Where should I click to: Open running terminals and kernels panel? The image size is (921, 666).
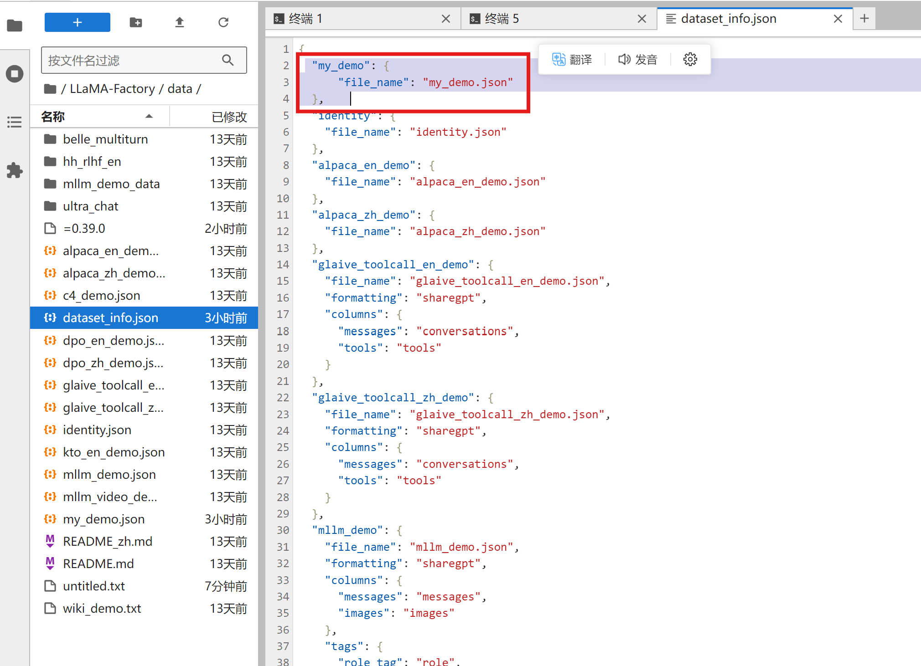(x=15, y=74)
